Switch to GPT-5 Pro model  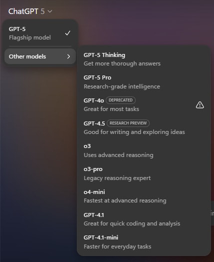(x=144, y=82)
